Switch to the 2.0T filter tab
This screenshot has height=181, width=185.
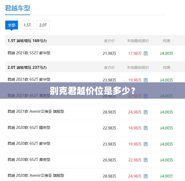[x=43, y=25]
